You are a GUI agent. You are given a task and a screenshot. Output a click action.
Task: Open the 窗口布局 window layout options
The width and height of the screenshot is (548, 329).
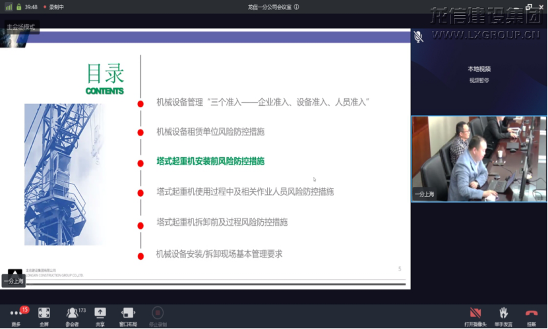pyautogui.click(x=128, y=313)
